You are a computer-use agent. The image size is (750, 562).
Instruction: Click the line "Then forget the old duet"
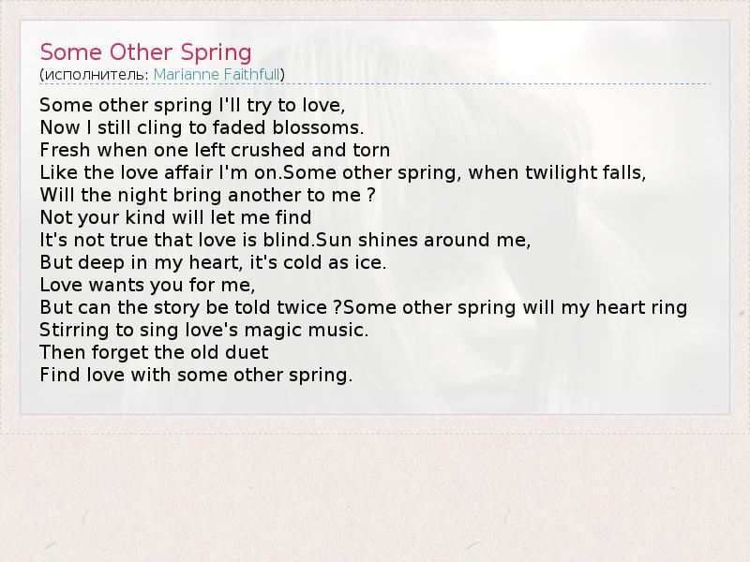pos(154,352)
